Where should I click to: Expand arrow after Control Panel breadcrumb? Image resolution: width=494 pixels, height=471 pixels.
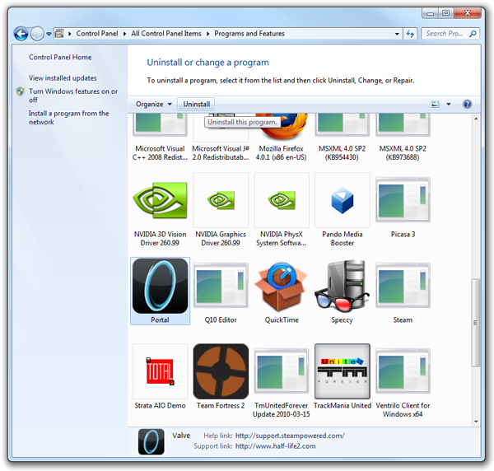click(x=125, y=34)
